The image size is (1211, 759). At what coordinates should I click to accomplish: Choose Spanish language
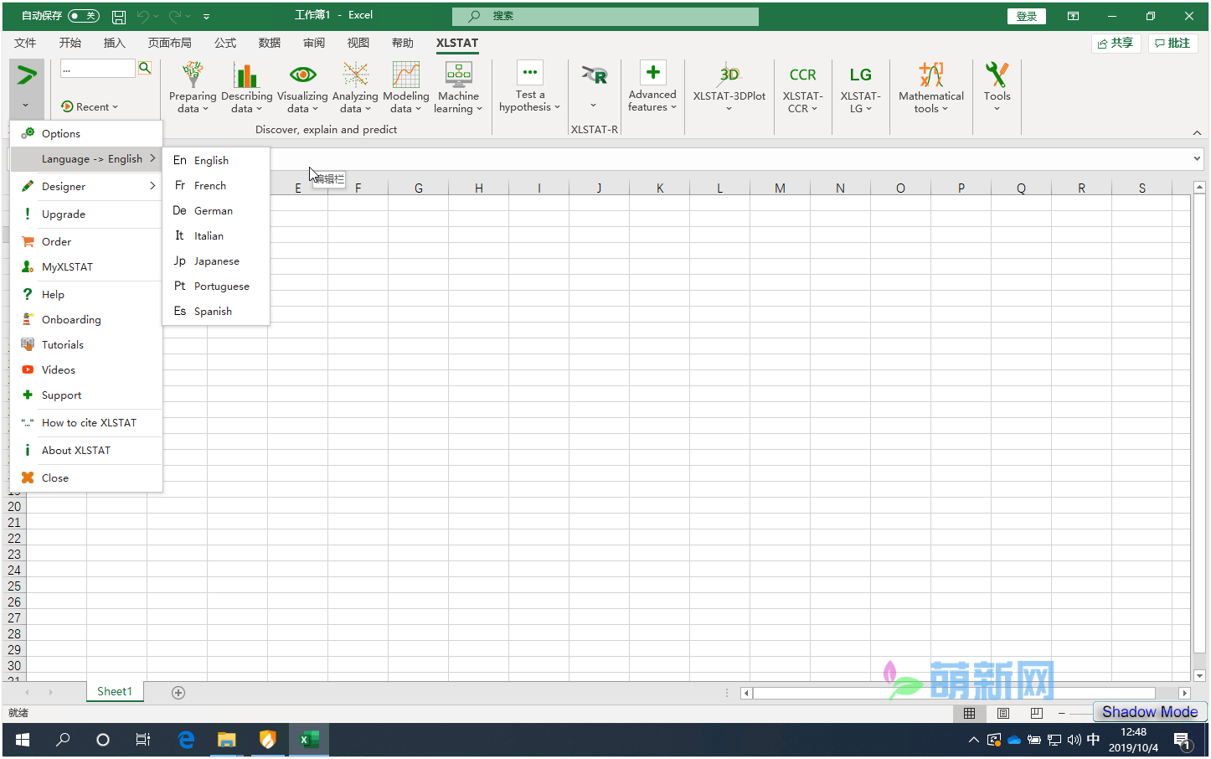(216, 311)
